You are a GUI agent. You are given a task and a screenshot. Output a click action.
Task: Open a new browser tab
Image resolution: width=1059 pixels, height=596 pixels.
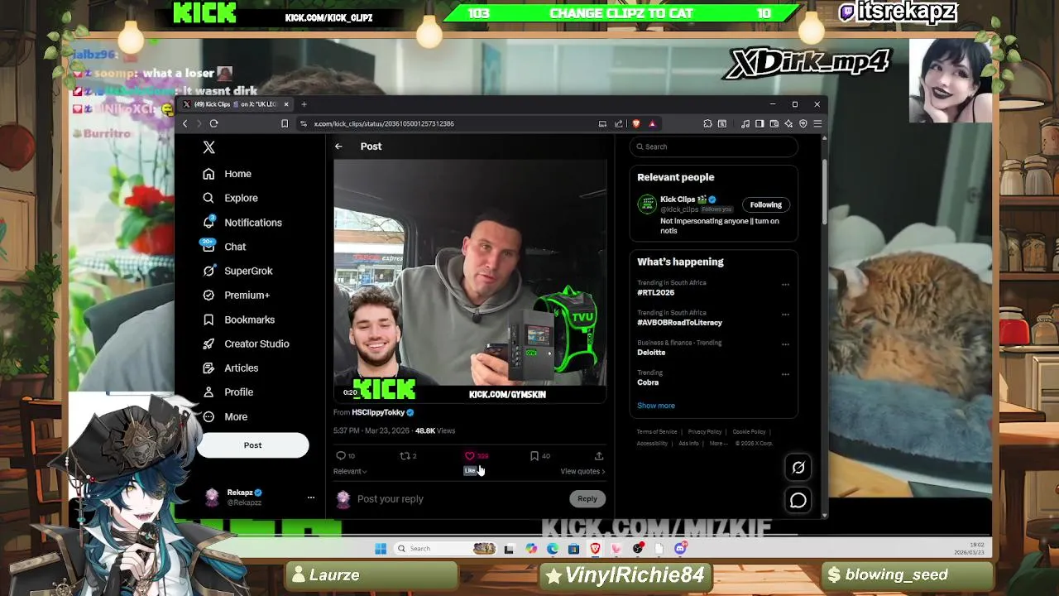tap(304, 104)
